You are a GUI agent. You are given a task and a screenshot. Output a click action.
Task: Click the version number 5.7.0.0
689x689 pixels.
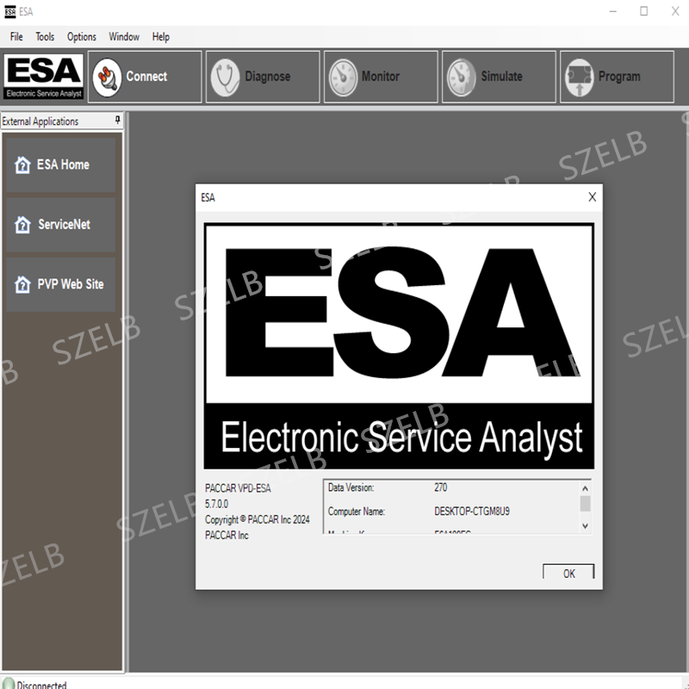click(216, 504)
